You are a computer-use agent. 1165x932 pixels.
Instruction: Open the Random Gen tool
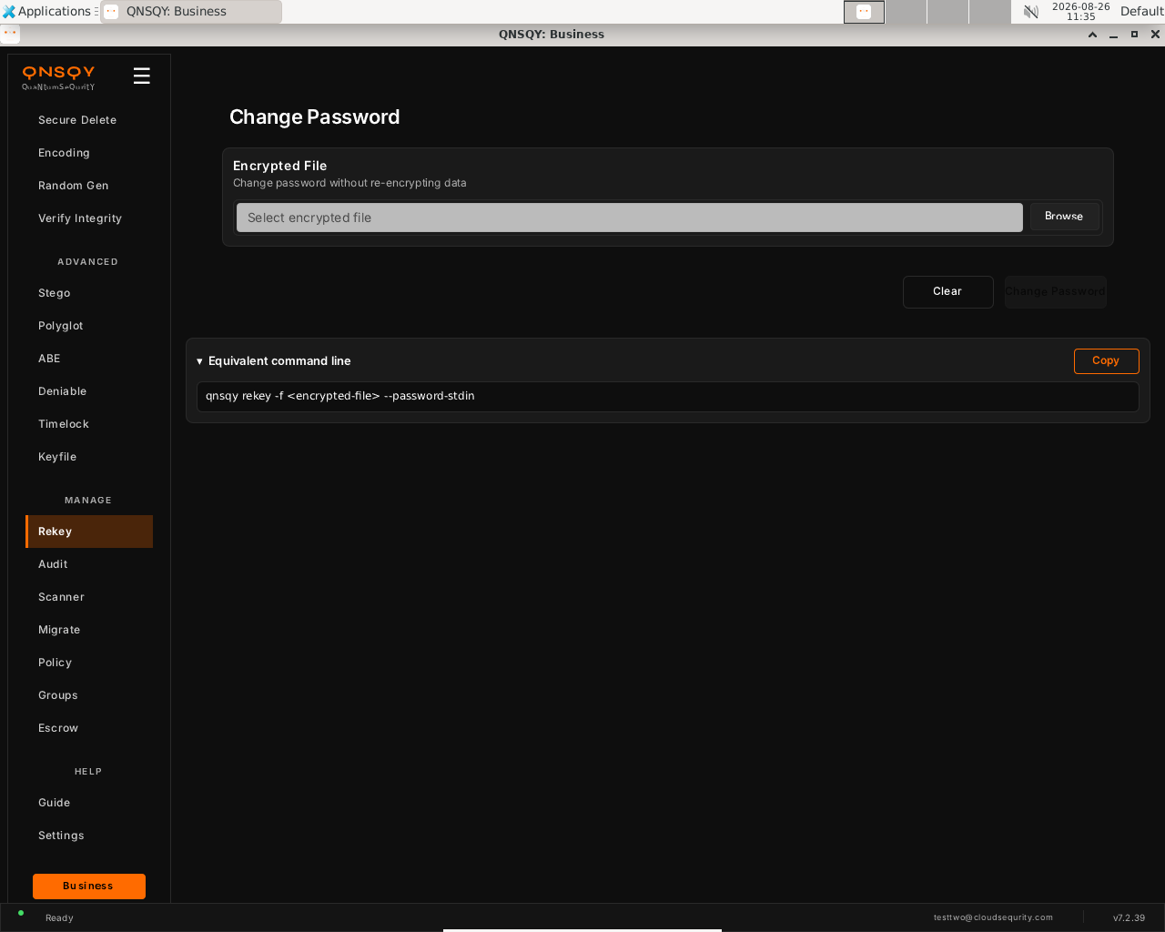coord(89,186)
